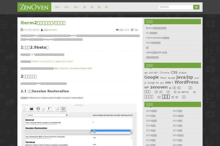Select the WIN 7 tag

169,83
